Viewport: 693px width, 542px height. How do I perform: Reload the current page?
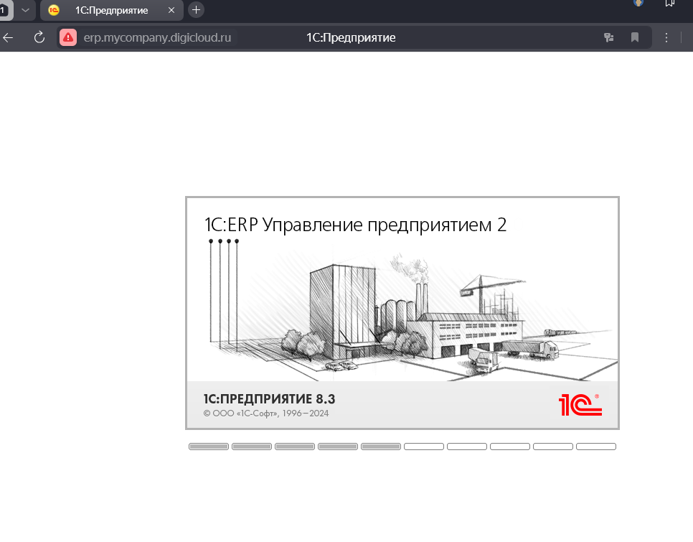pos(39,37)
